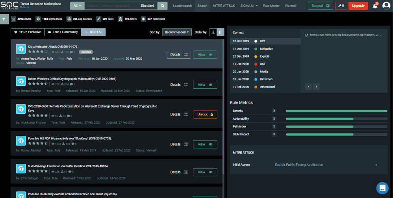Set descending sort order icon
This screenshot has height=198, width=393.
click(x=221, y=32)
